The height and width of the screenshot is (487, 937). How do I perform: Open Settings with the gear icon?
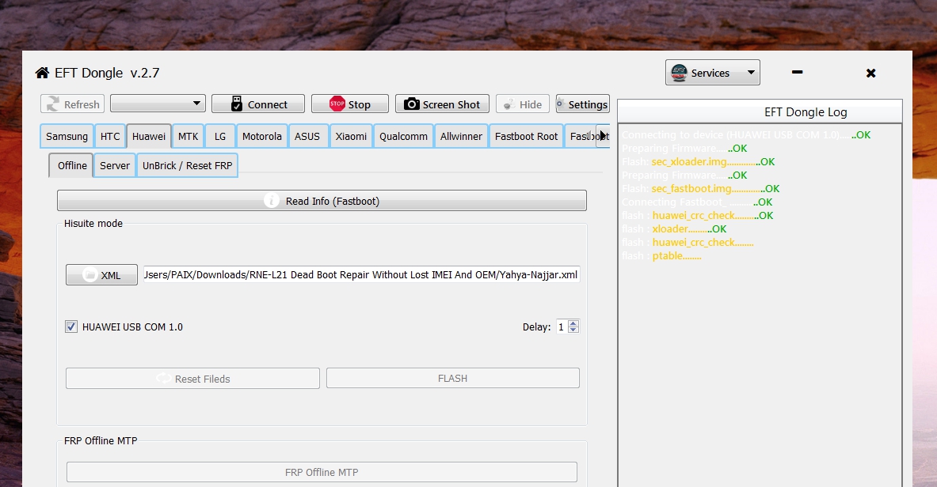point(583,104)
